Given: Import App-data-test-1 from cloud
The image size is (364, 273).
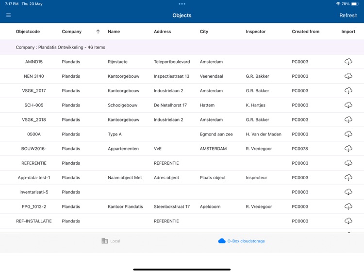Looking at the screenshot, I should [348, 177].
